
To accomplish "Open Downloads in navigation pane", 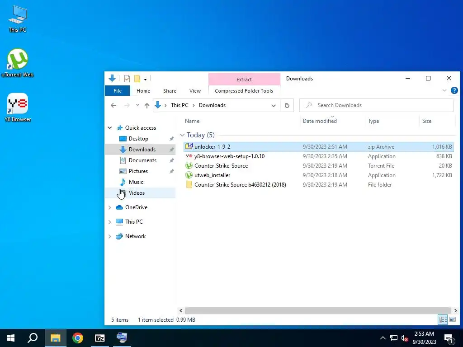I will (140, 149).
